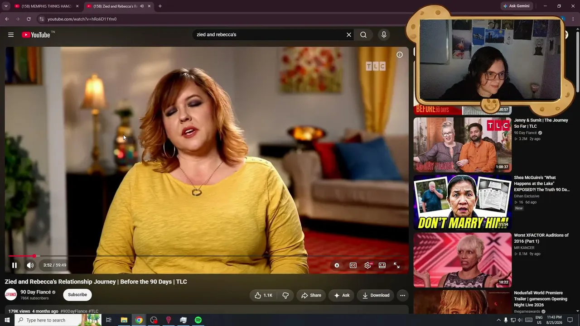Open the Windows Start menu

[7, 320]
